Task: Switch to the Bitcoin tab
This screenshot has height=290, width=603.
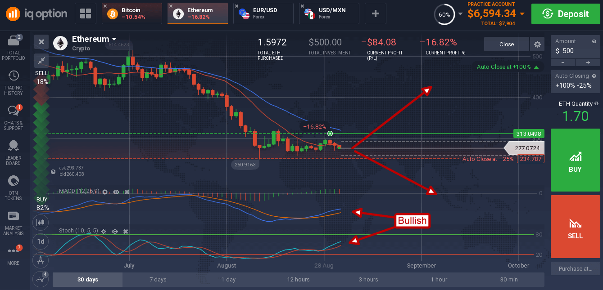Action: coord(132,13)
